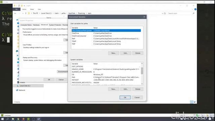Select NUMBER_OF_PROCESSORS system variable row
The width and height of the screenshot is (215, 121).
tap(106, 72)
